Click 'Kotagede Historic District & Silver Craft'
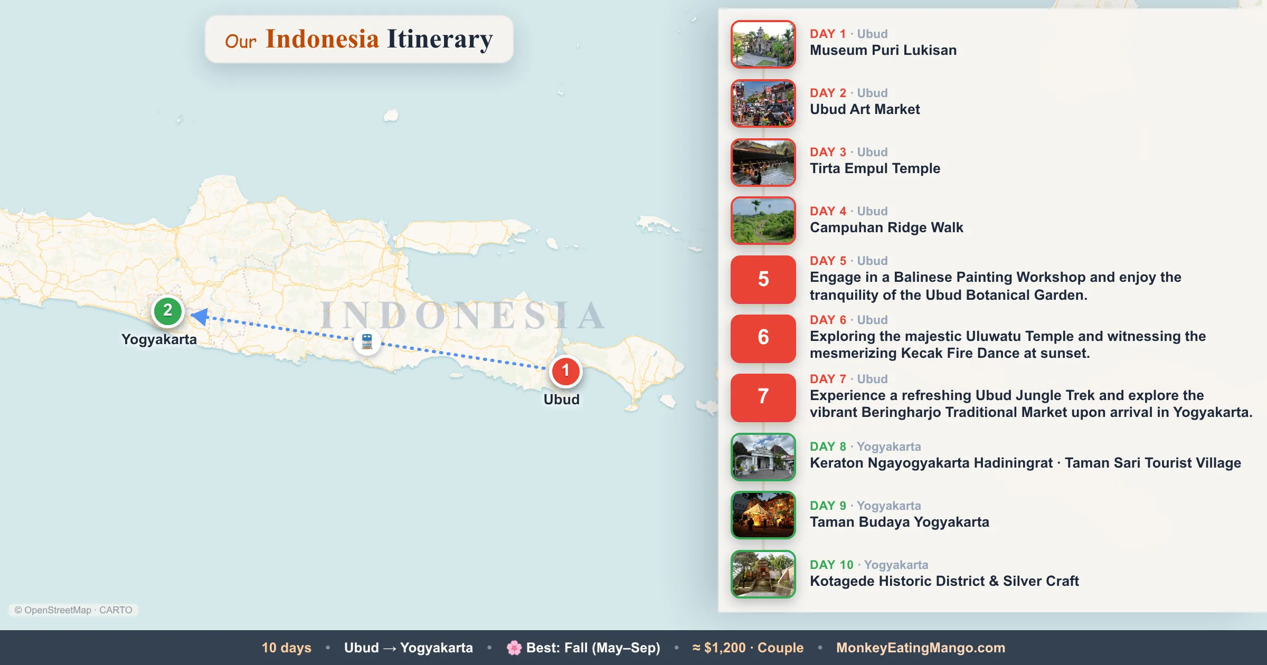This screenshot has width=1267, height=665. click(944, 581)
